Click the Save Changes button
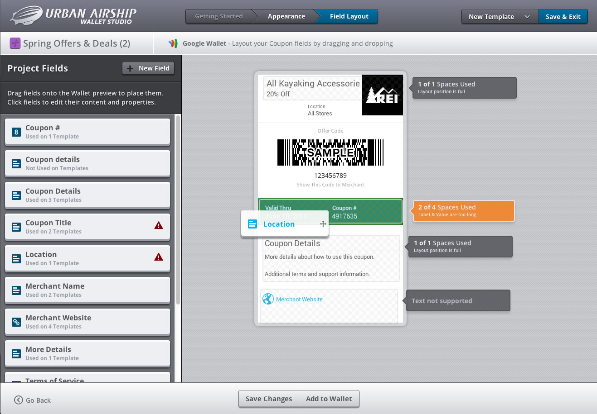 coord(269,399)
